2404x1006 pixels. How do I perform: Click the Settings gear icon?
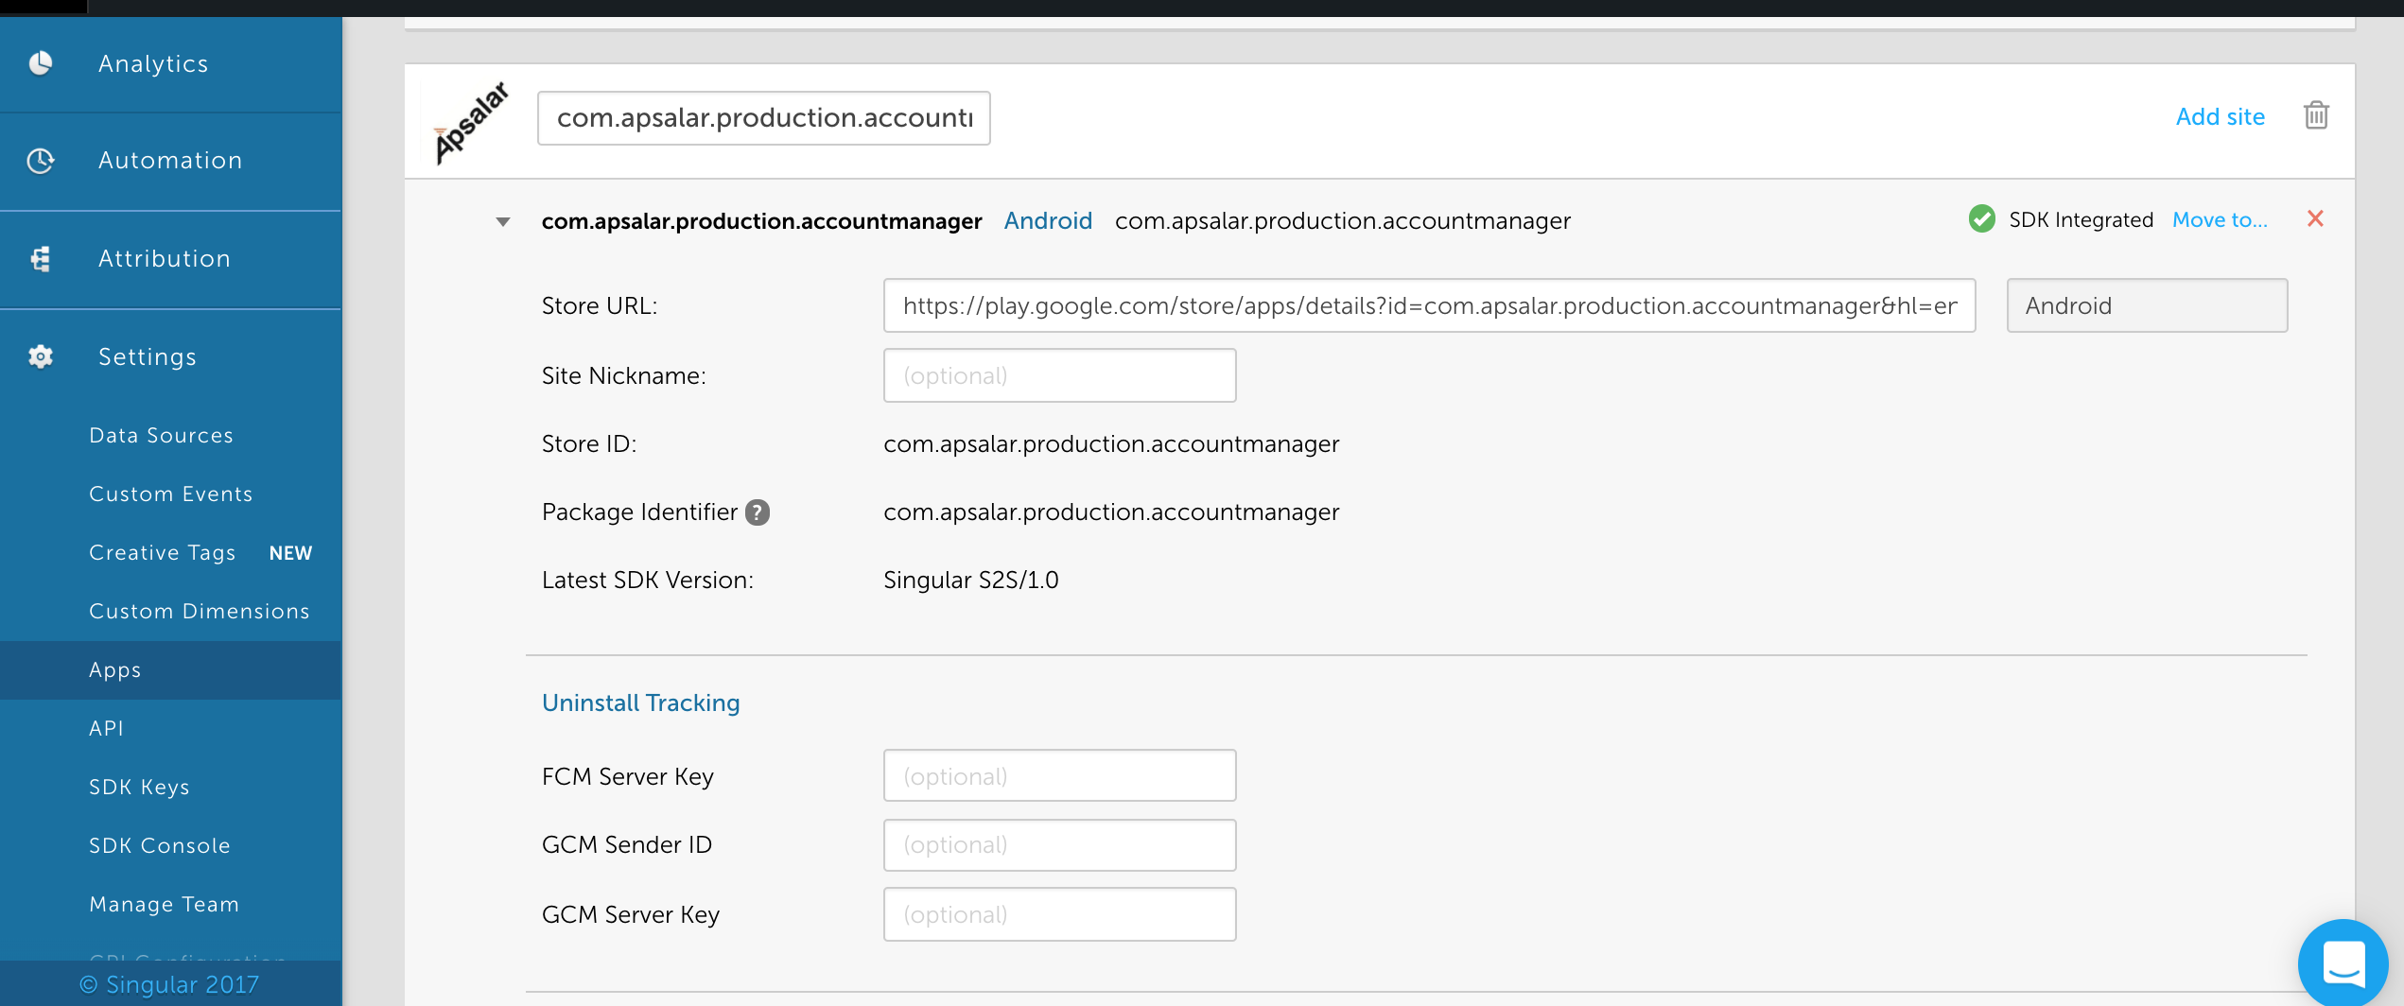(x=40, y=356)
